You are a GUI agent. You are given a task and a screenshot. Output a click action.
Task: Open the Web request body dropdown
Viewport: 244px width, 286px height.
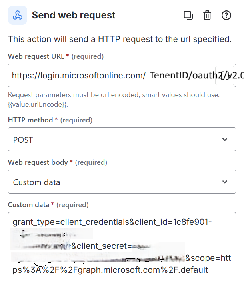click(116, 182)
